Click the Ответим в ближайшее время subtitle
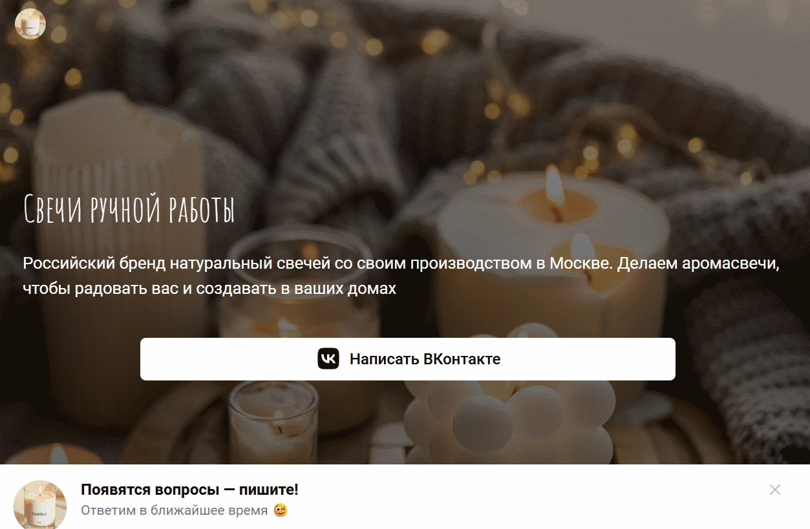810x529 pixels. [x=174, y=510]
